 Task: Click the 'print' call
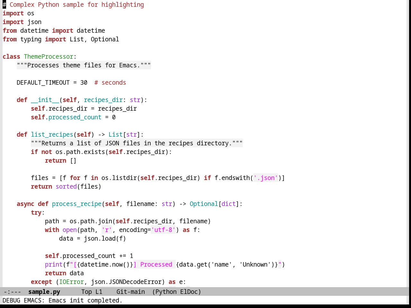click(54, 264)
